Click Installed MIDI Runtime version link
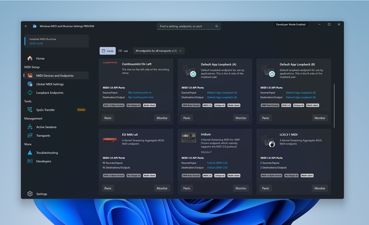This screenshot has height=225, width=369. [x=36, y=44]
